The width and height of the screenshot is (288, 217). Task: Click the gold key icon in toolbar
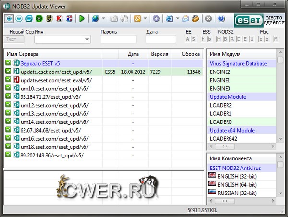tap(137, 19)
